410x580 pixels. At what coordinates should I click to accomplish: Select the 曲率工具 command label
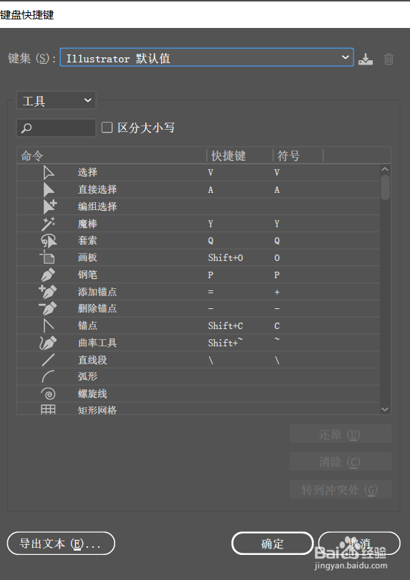97,343
